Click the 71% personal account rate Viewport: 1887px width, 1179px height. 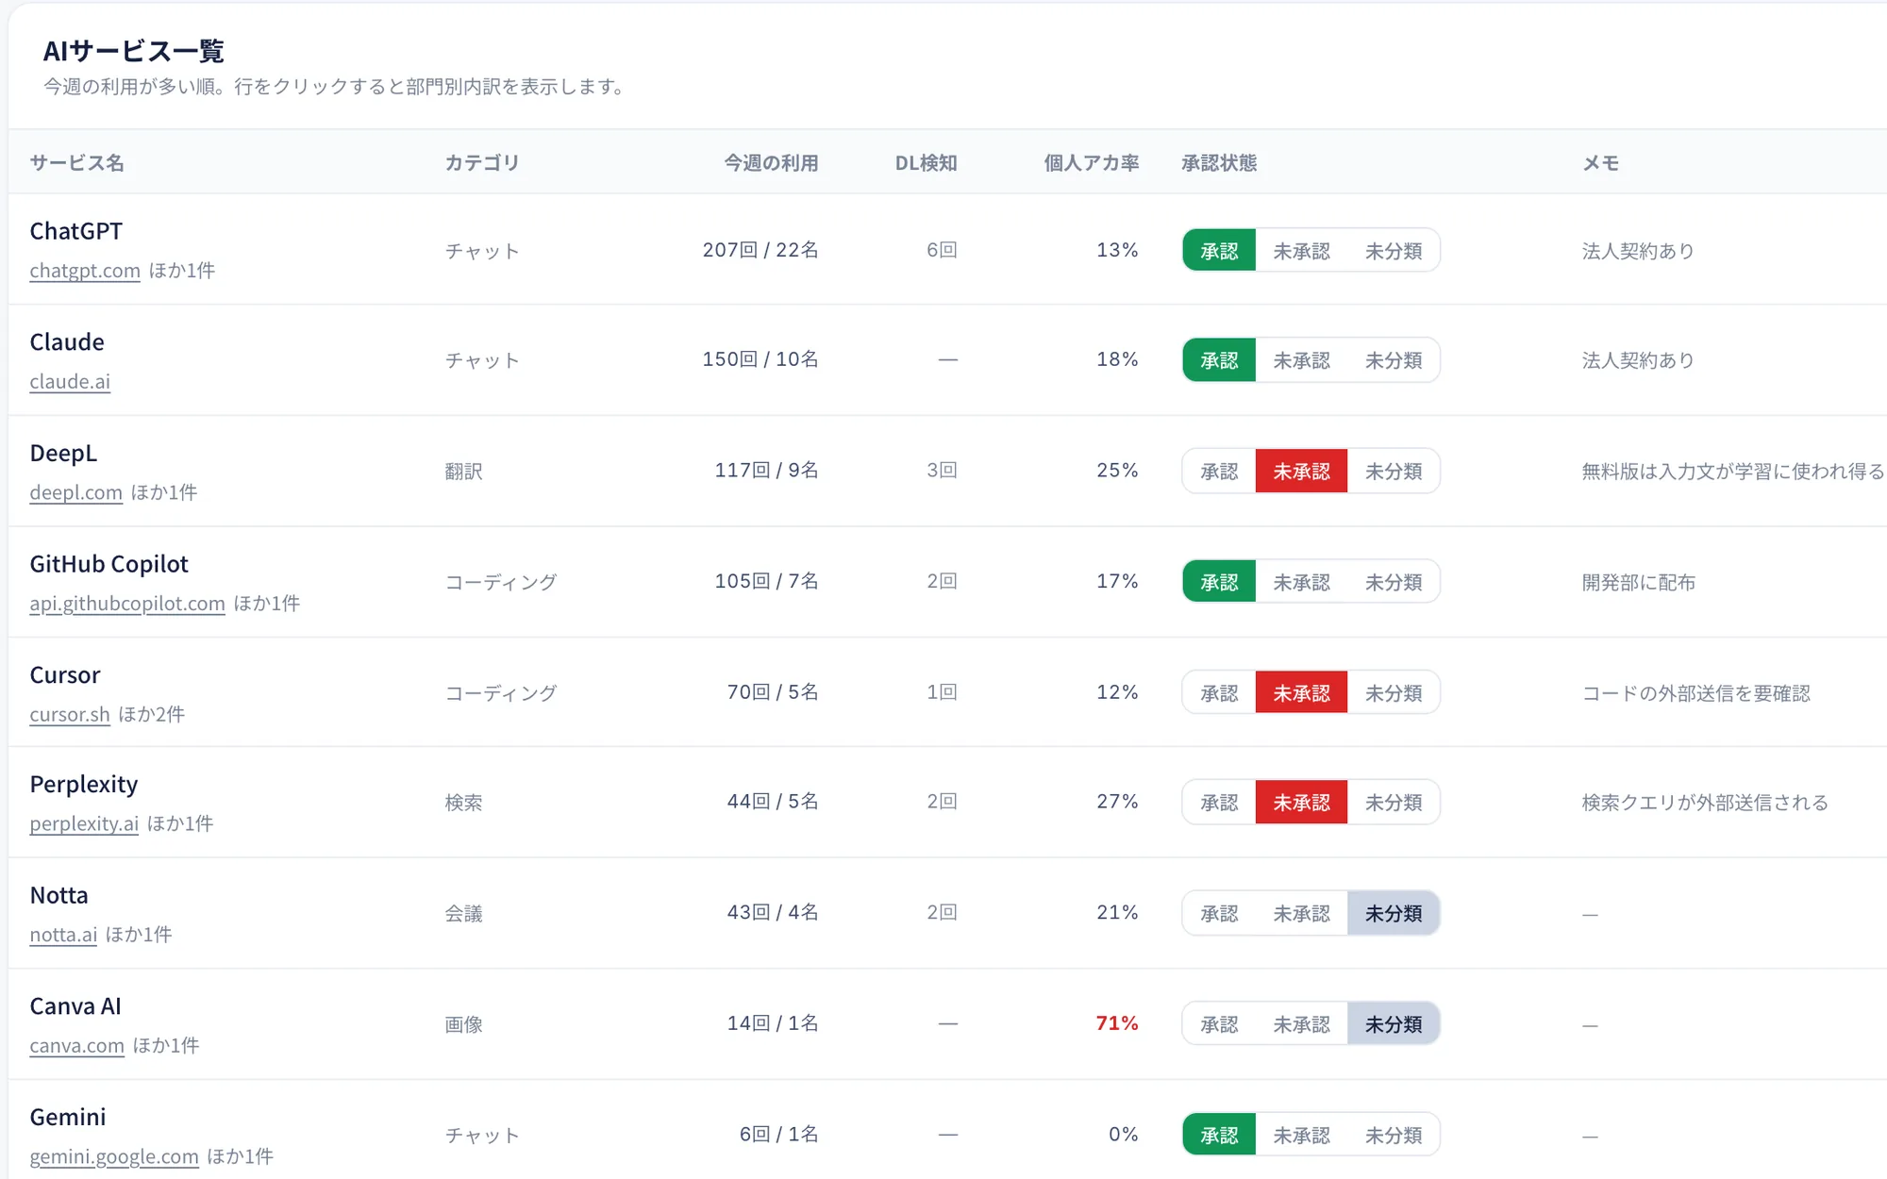[1117, 1023]
